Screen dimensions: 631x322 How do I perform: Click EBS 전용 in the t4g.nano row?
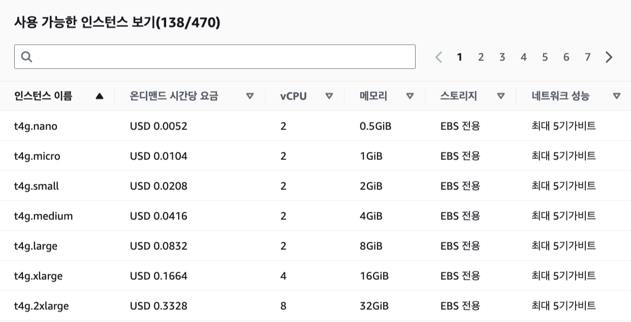(x=460, y=126)
